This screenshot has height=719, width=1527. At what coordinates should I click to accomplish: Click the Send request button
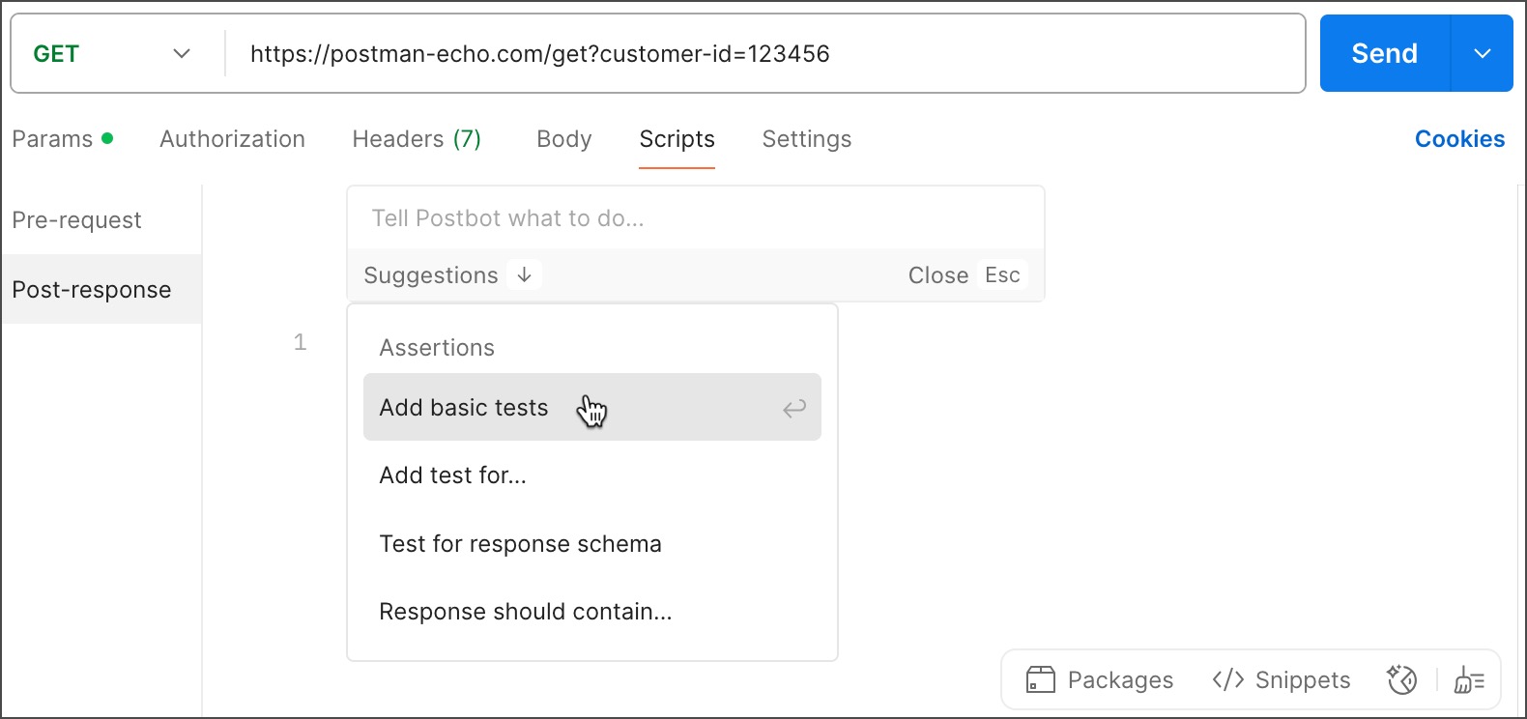pyautogui.click(x=1384, y=54)
